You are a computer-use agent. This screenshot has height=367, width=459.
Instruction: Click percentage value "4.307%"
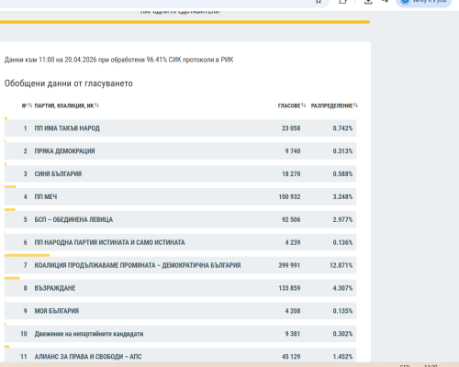coord(342,288)
